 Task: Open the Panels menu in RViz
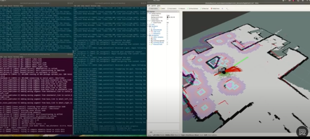153,6
